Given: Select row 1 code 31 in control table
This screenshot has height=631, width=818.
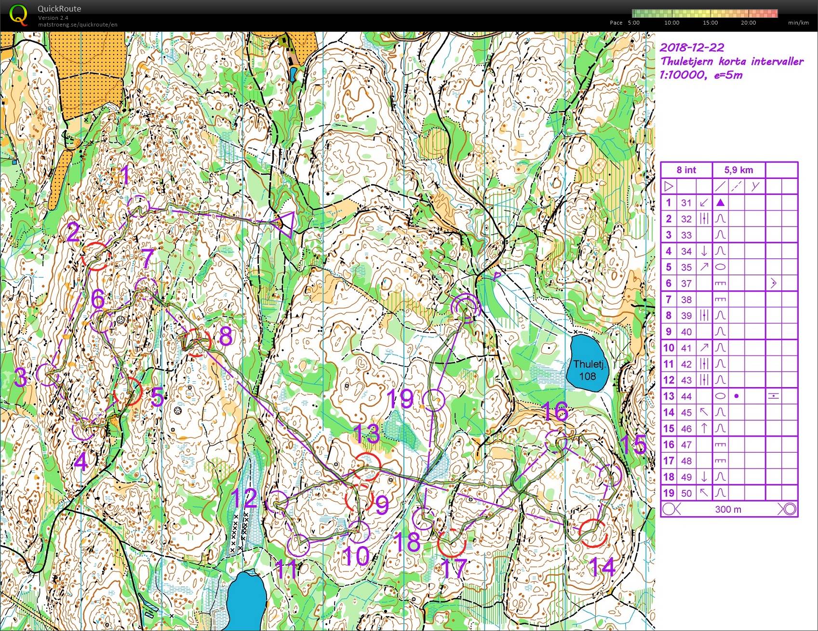Looking at the screenshot, I should click(x=686, y=202).
